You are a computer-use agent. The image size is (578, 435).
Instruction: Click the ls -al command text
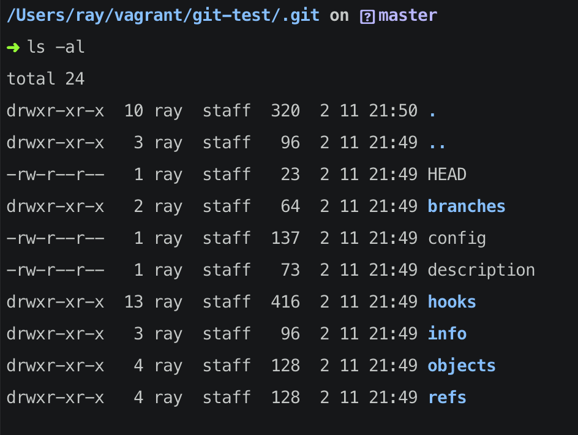point(56,47)
